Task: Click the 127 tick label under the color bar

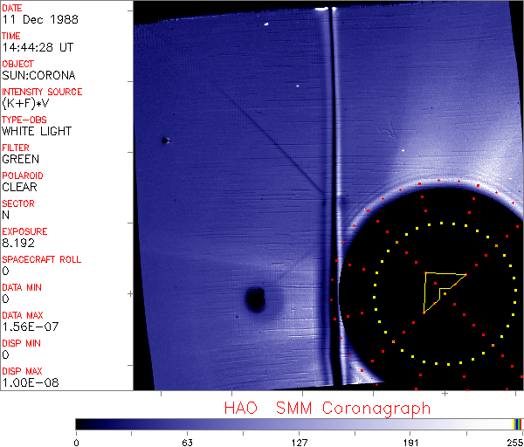Action: coord(299,441)
